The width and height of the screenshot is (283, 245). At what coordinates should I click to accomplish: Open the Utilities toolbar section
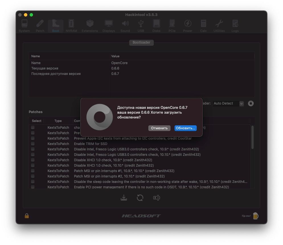pyautogui.click(x=219, y=26)
